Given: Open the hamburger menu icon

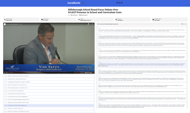Looking at the screenshot, I should [x=122, y=3].
